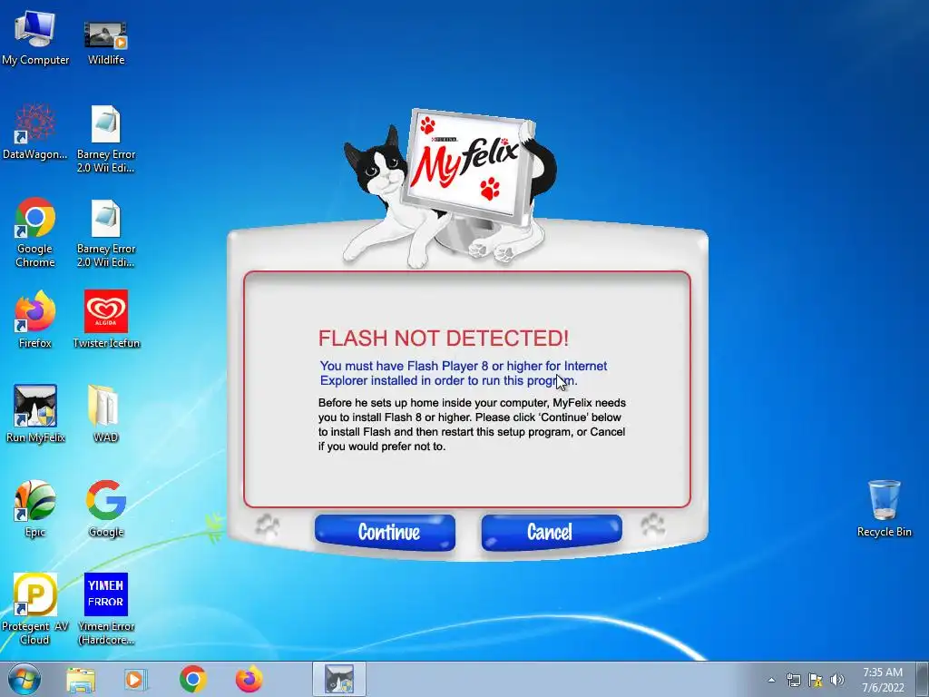Show hidden system tray icons arrow

pyautogui.click(x=771, y=680)
